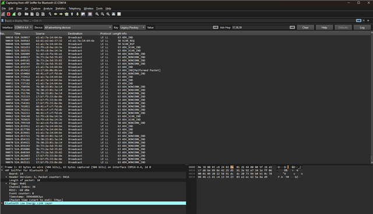This screenshot has width=373, height=214.
Task: Open the Telephony menu
Action: [x=75, y=9]
